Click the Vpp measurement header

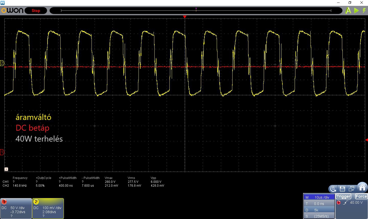click(153, 178)
